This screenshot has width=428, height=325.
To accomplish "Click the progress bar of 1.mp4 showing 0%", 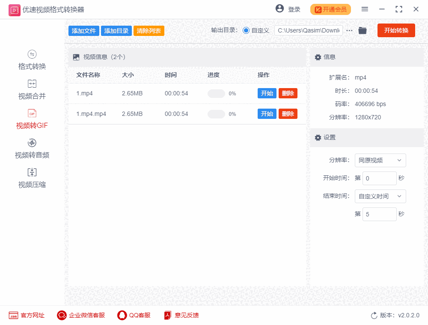I will pos(216,93).
